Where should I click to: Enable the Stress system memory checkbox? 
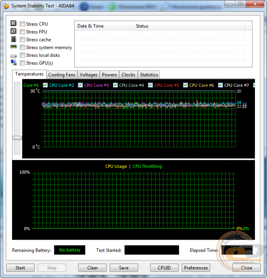pyautogui.click(x=23, y=47)
